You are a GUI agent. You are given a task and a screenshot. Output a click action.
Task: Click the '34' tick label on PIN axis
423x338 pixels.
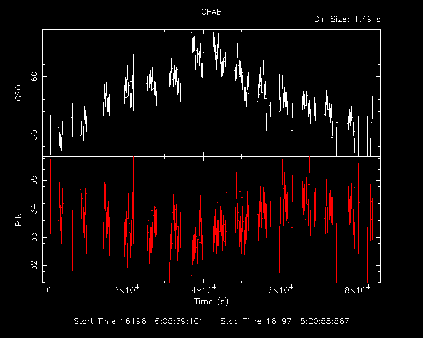(x=34, y=209)
